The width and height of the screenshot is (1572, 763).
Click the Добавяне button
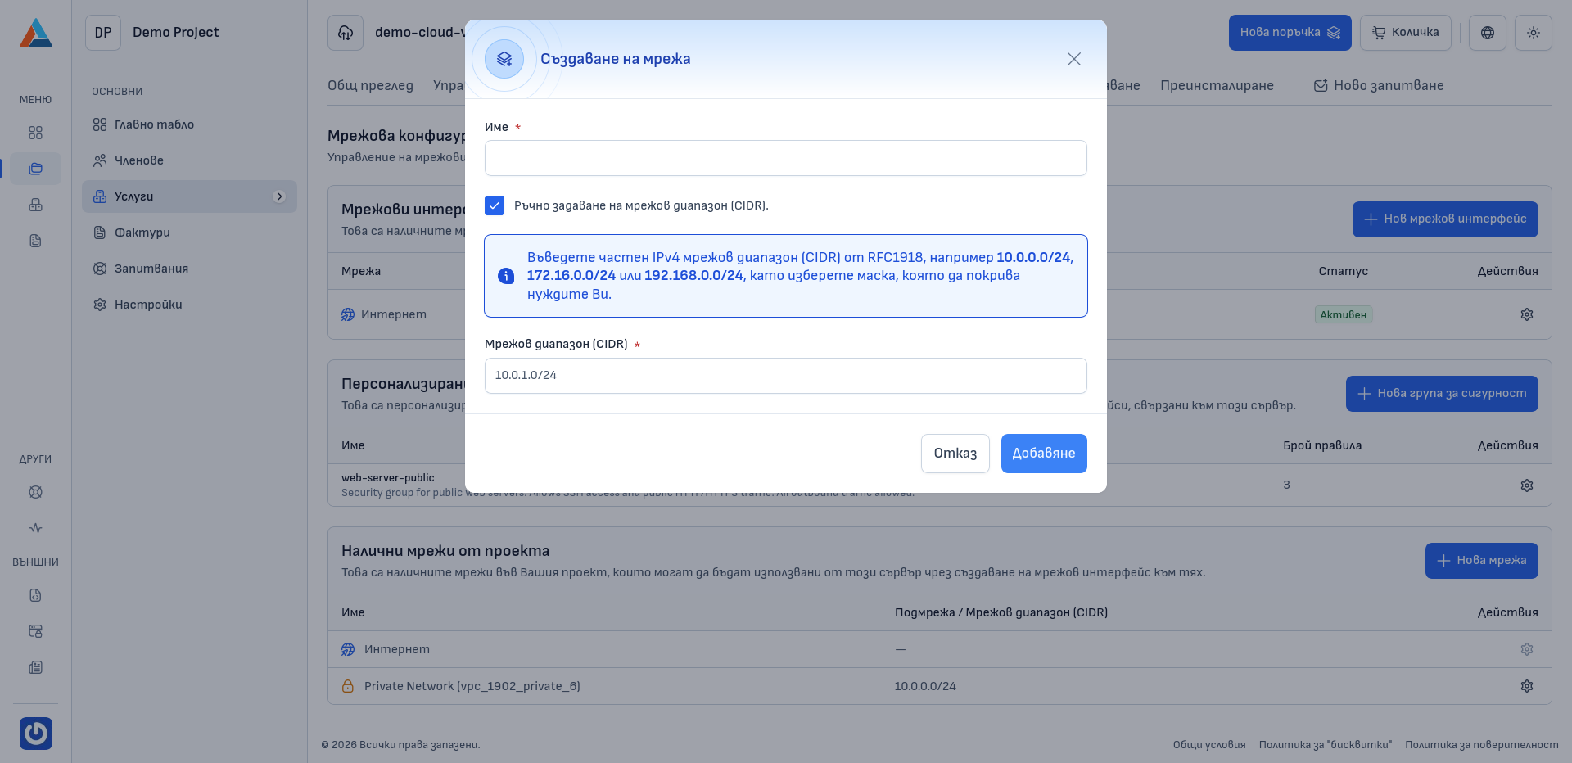tap(1043, 454)
